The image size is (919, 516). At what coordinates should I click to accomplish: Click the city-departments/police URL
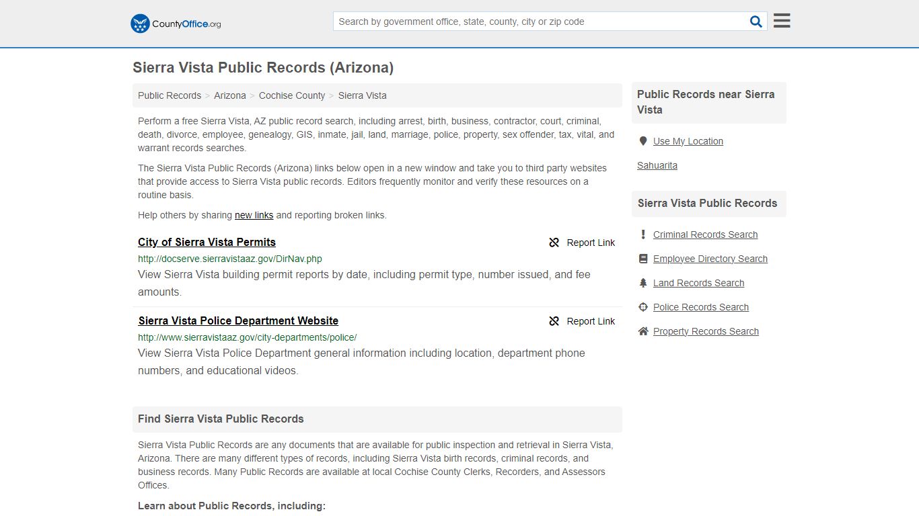pyautogui.click(x=247, y=337)
